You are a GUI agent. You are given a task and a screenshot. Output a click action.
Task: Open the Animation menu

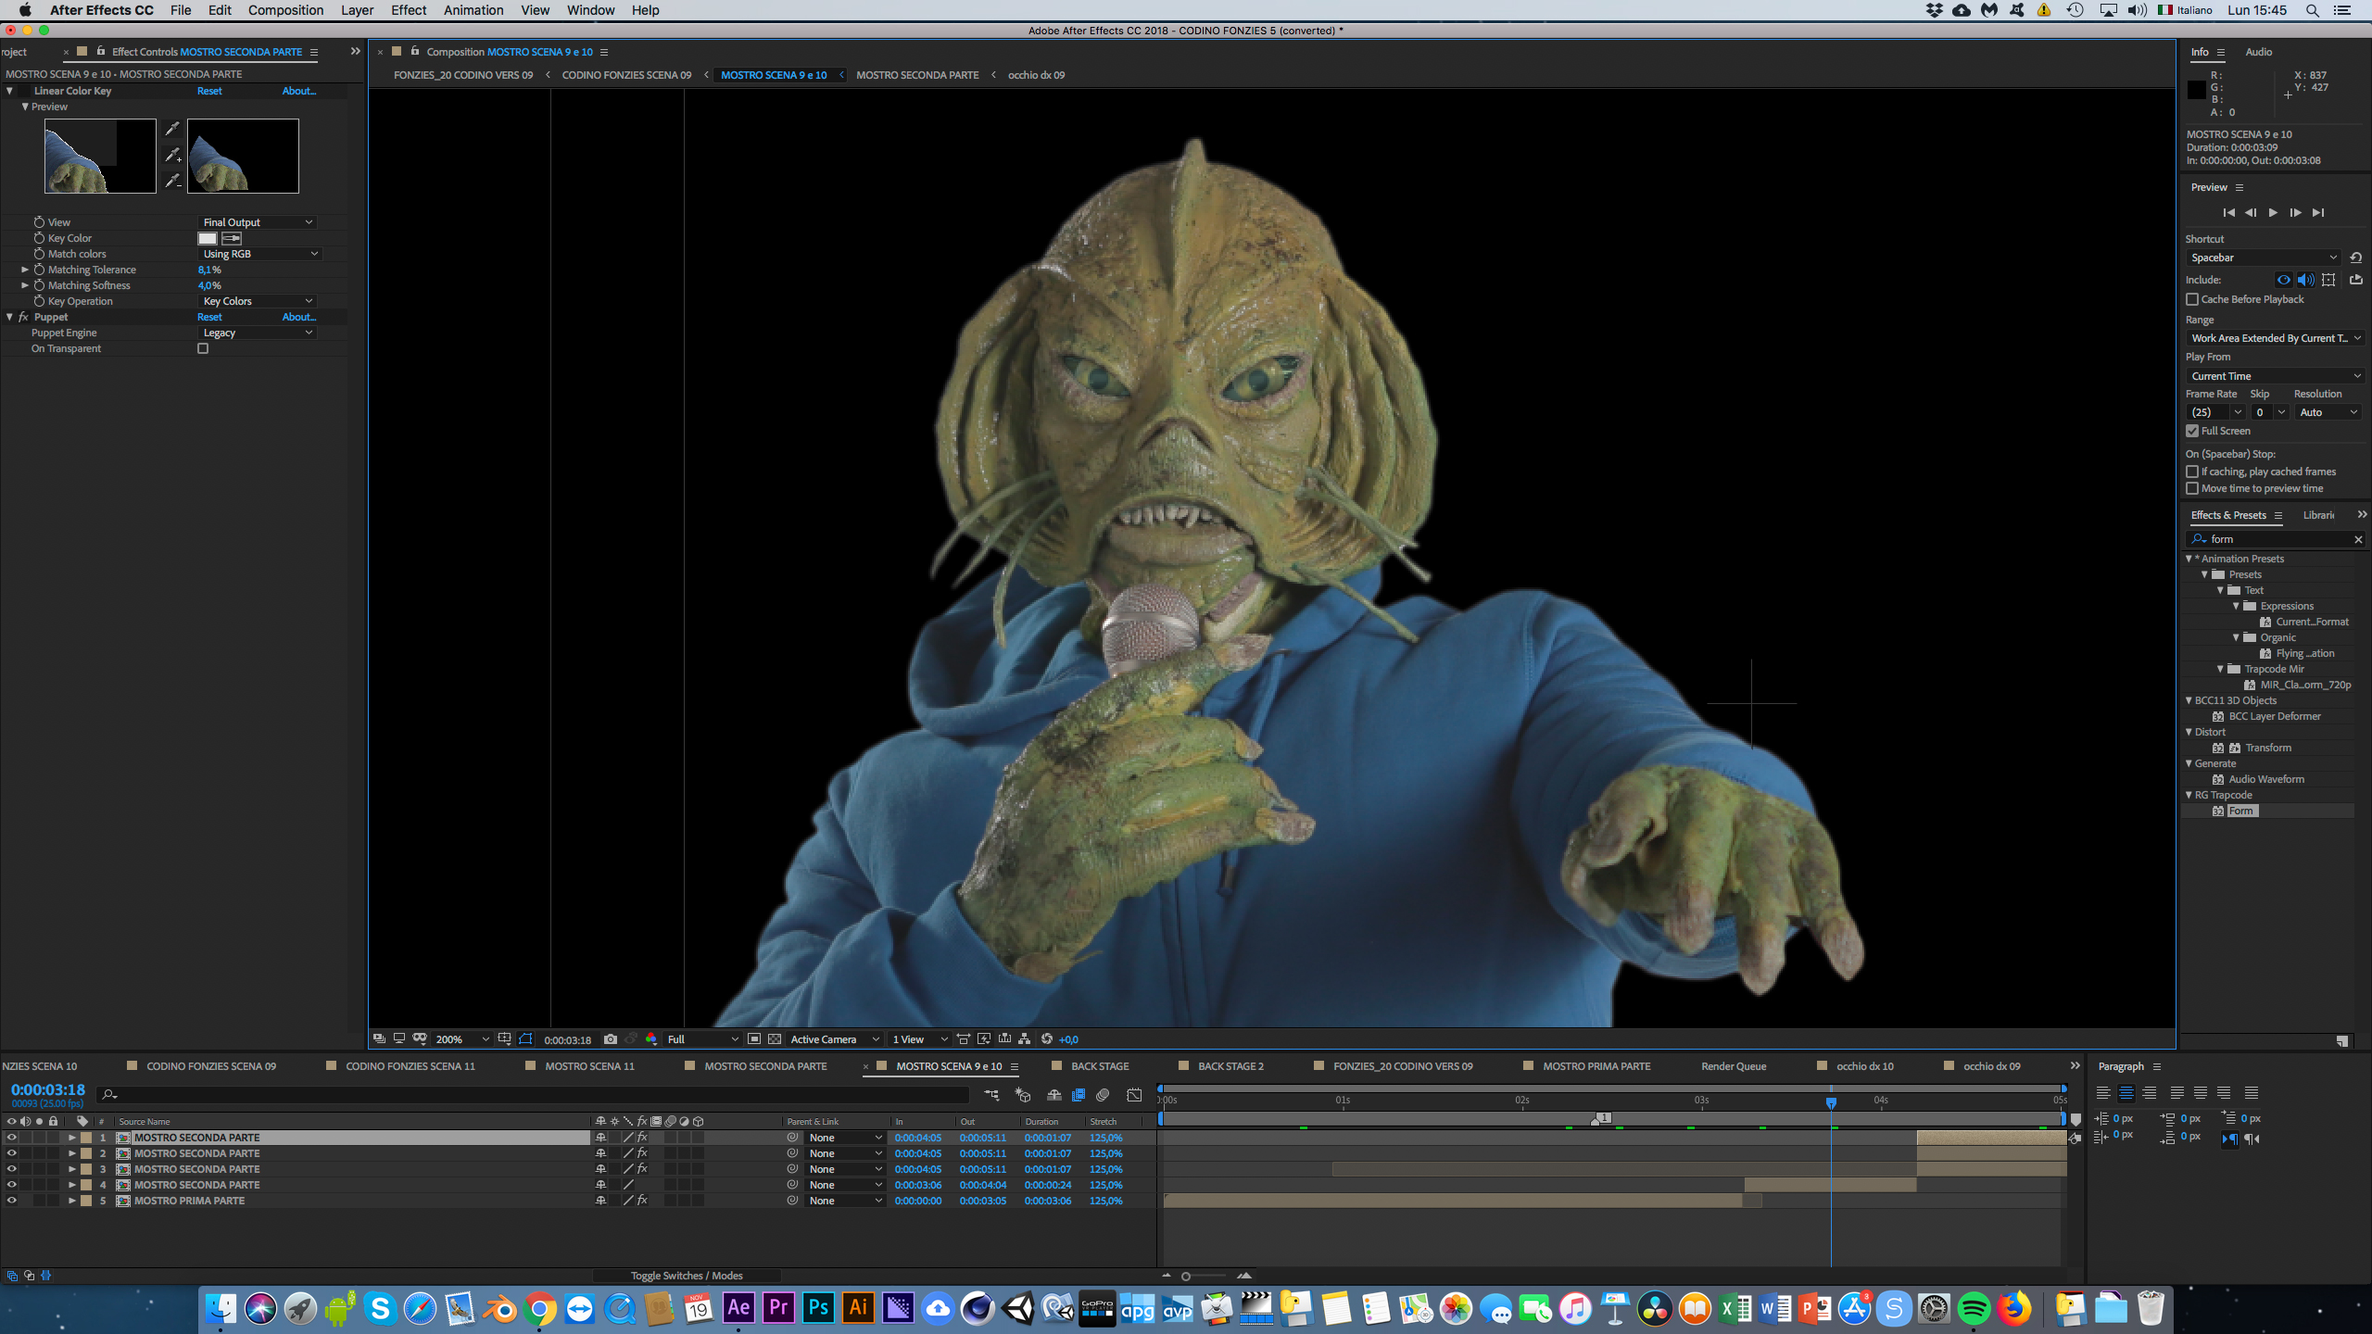[473, 10]
